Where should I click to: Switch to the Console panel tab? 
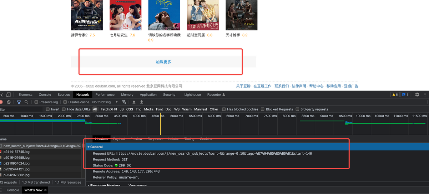(x=45, y=95)
